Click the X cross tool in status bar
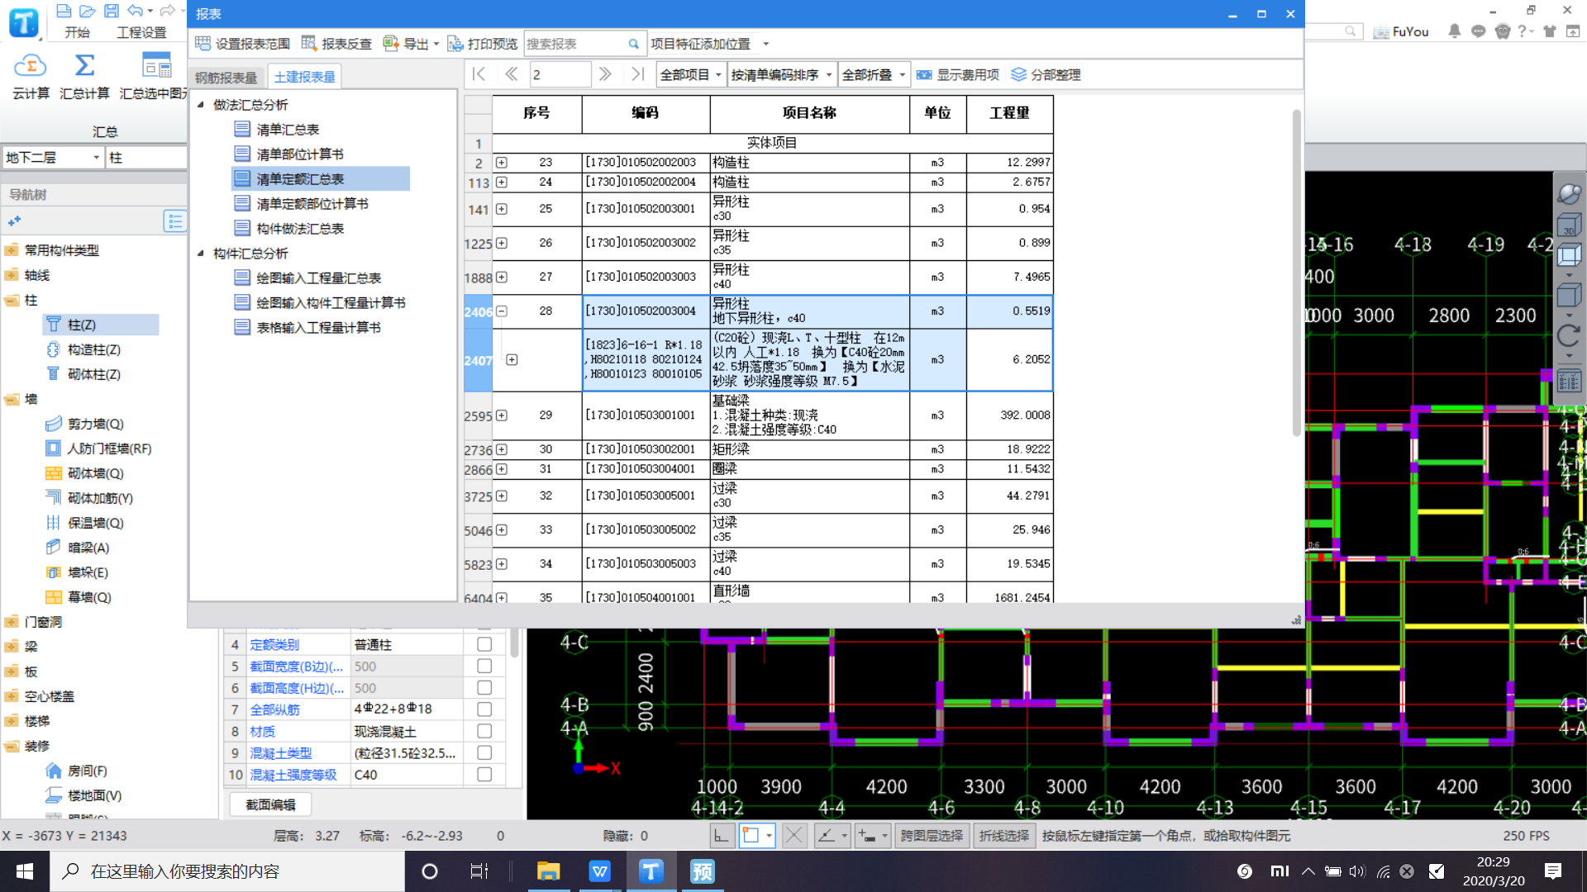The image size is (1587, 892). 793,836
